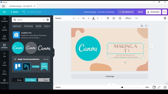Select the black Made in Canva banner

(18, 80)
